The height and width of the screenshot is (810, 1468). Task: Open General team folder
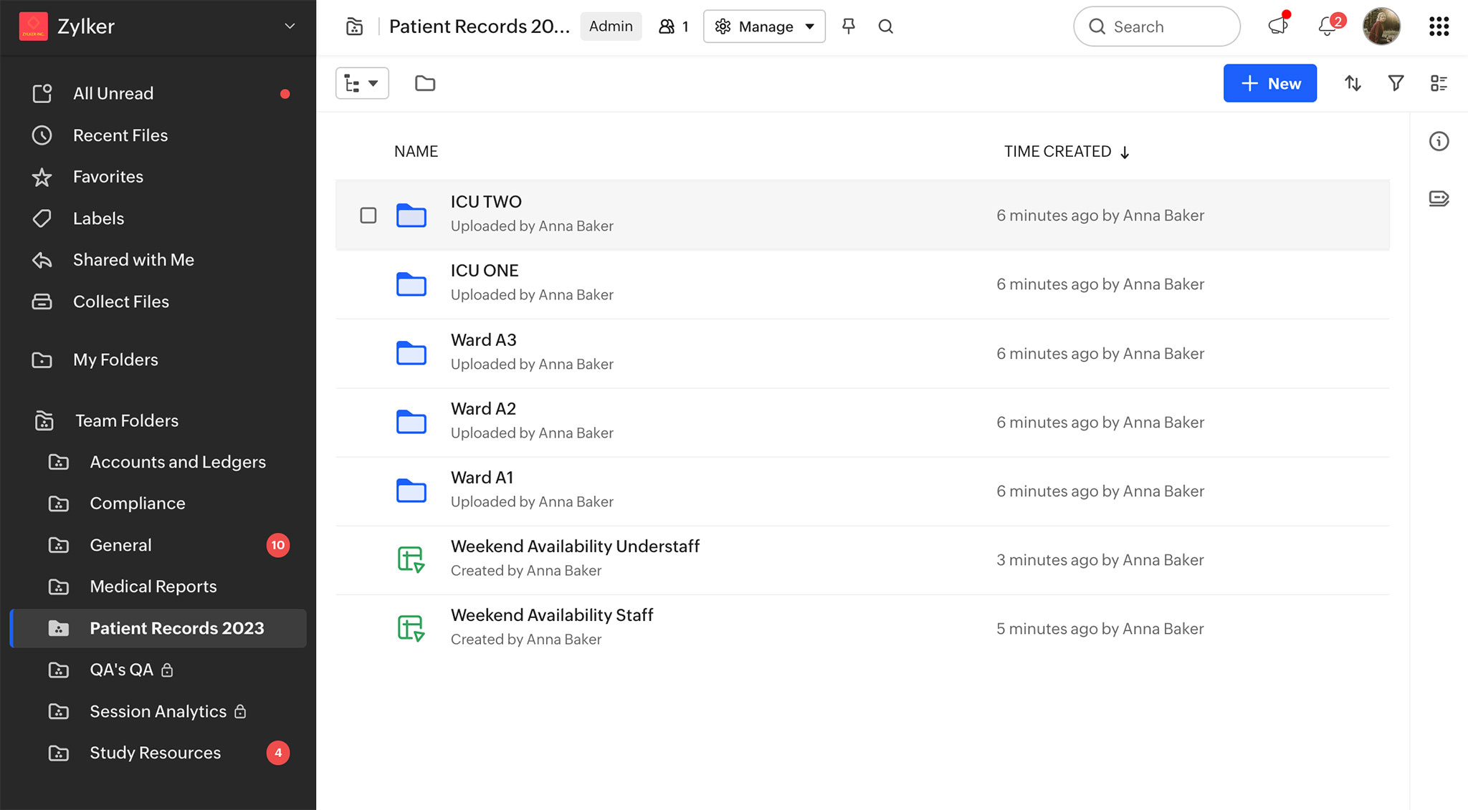pyautogui.click(x=120, y=544)
